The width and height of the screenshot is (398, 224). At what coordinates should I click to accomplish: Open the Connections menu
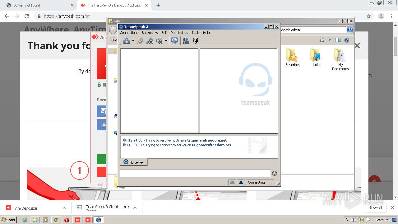[129, 33]
